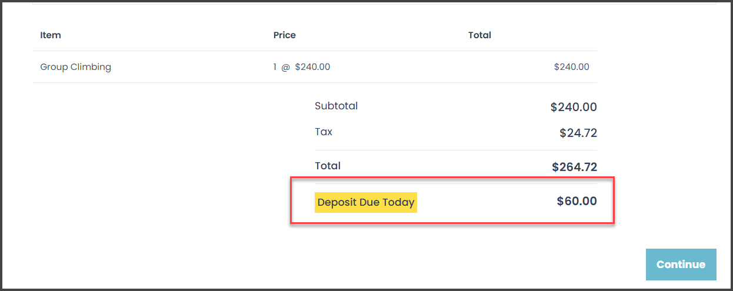
Task: Click the Tax amount $24.72
Action: point(578,133)
